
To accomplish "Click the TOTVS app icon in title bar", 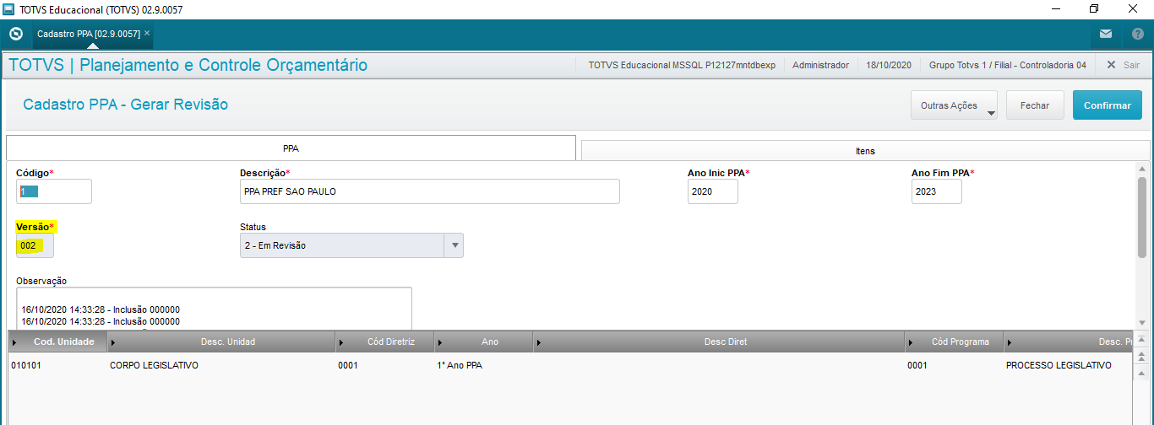I will (x=8, y=9).
